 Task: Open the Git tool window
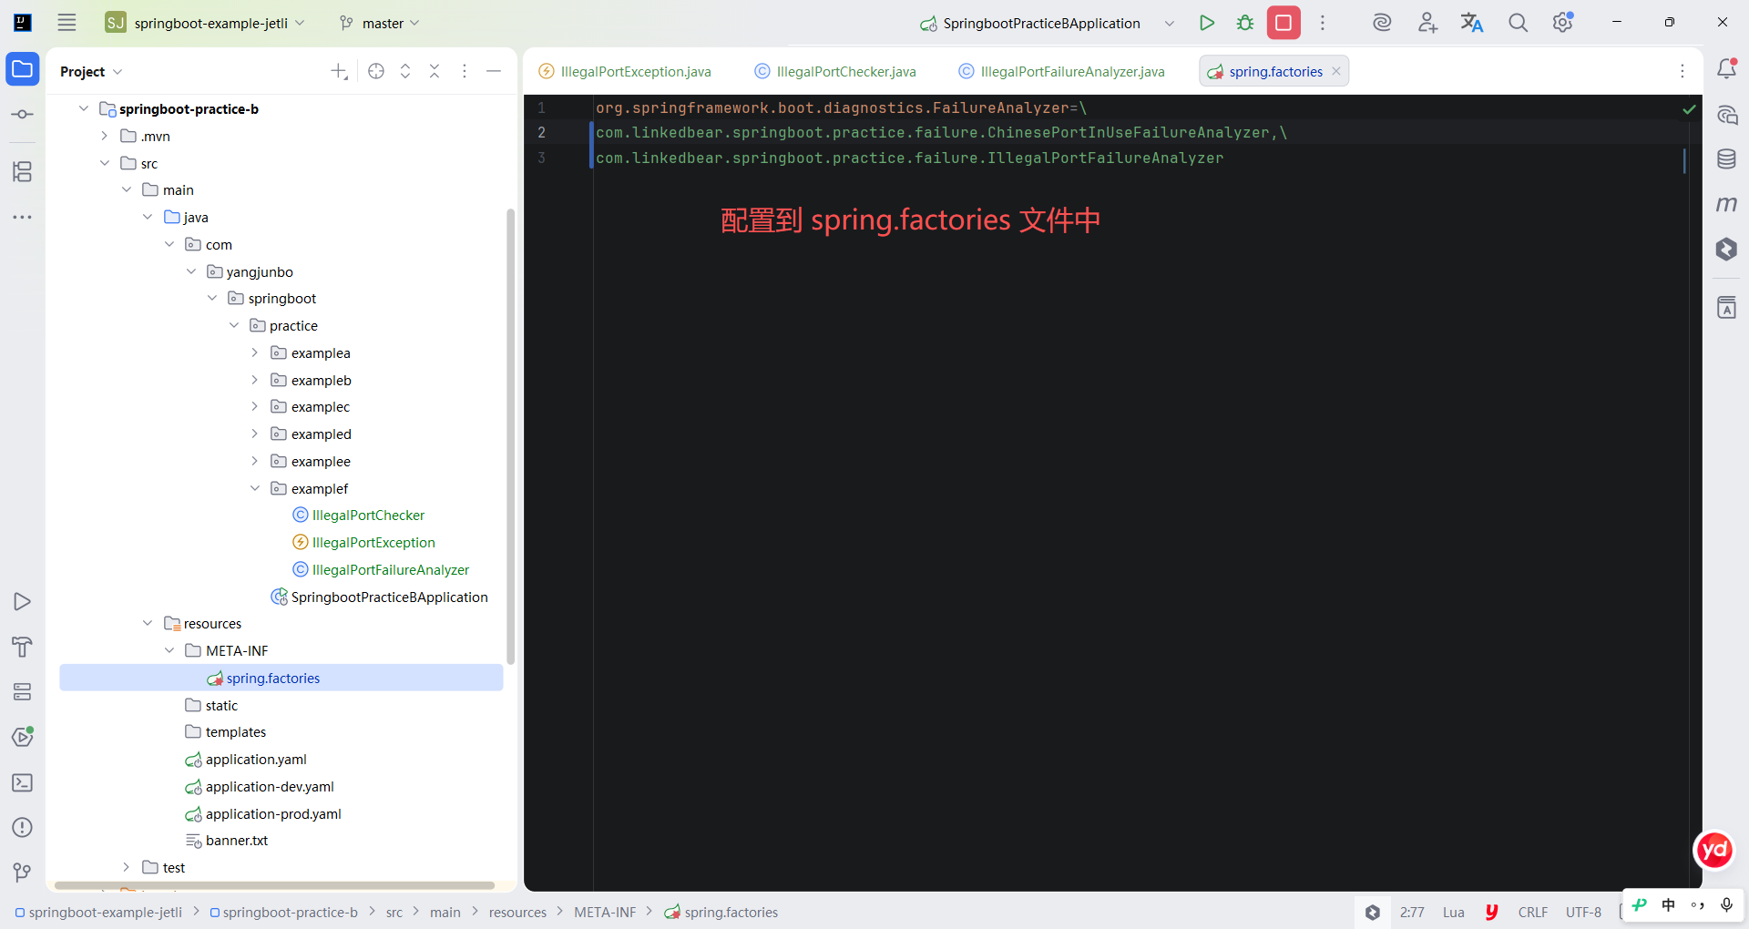[23, 873]
